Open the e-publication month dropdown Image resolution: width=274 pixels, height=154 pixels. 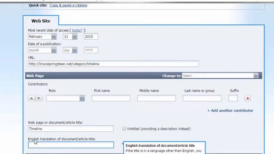42,50
